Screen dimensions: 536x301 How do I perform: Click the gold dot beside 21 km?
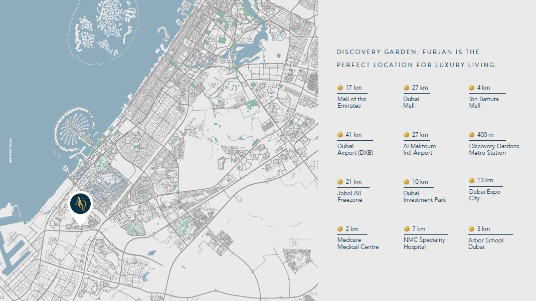[340, 182]
